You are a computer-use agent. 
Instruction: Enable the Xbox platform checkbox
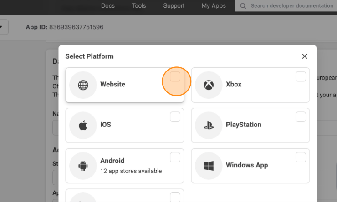[x=301, y=76]
